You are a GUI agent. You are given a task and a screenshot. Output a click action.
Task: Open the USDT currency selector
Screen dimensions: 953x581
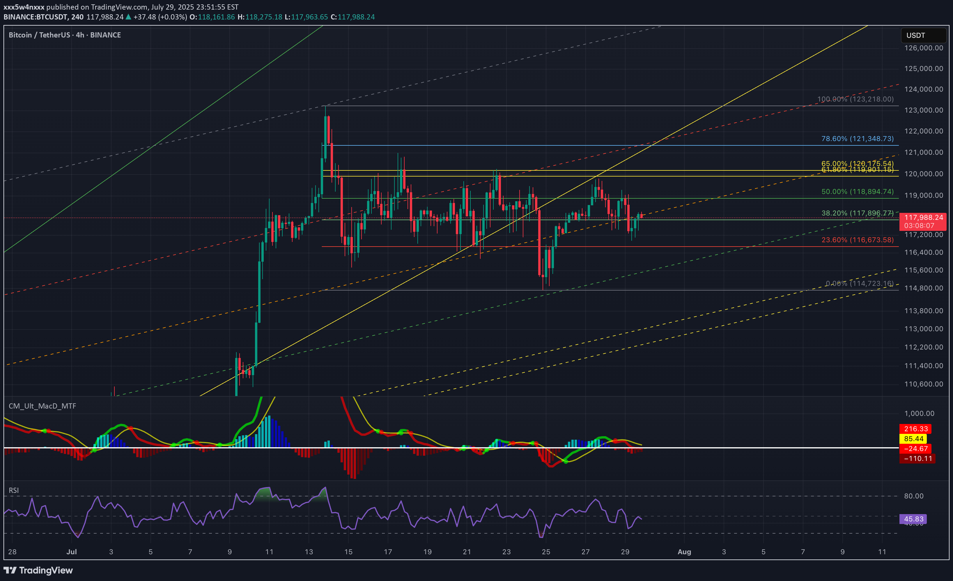click(x=923, y=35)
